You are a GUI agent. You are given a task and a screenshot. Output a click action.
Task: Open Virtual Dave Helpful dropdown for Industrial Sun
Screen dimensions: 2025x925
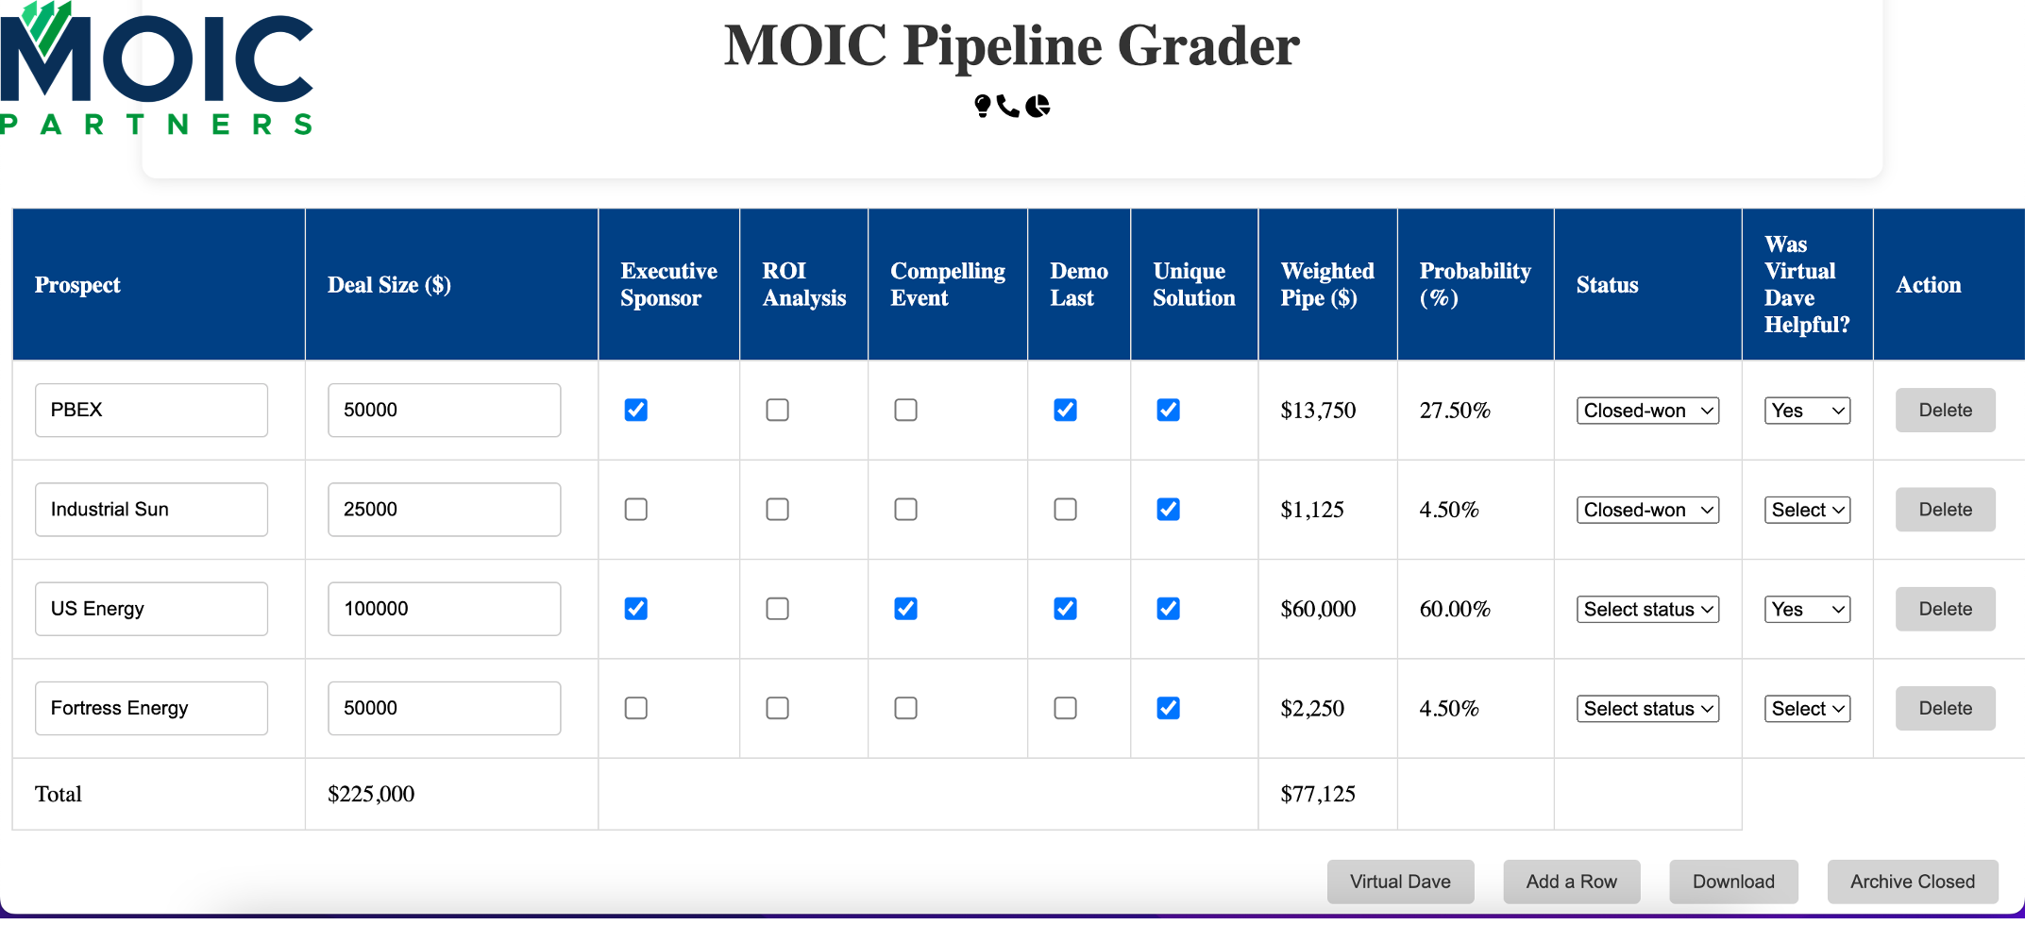[x=1807, y=510]
